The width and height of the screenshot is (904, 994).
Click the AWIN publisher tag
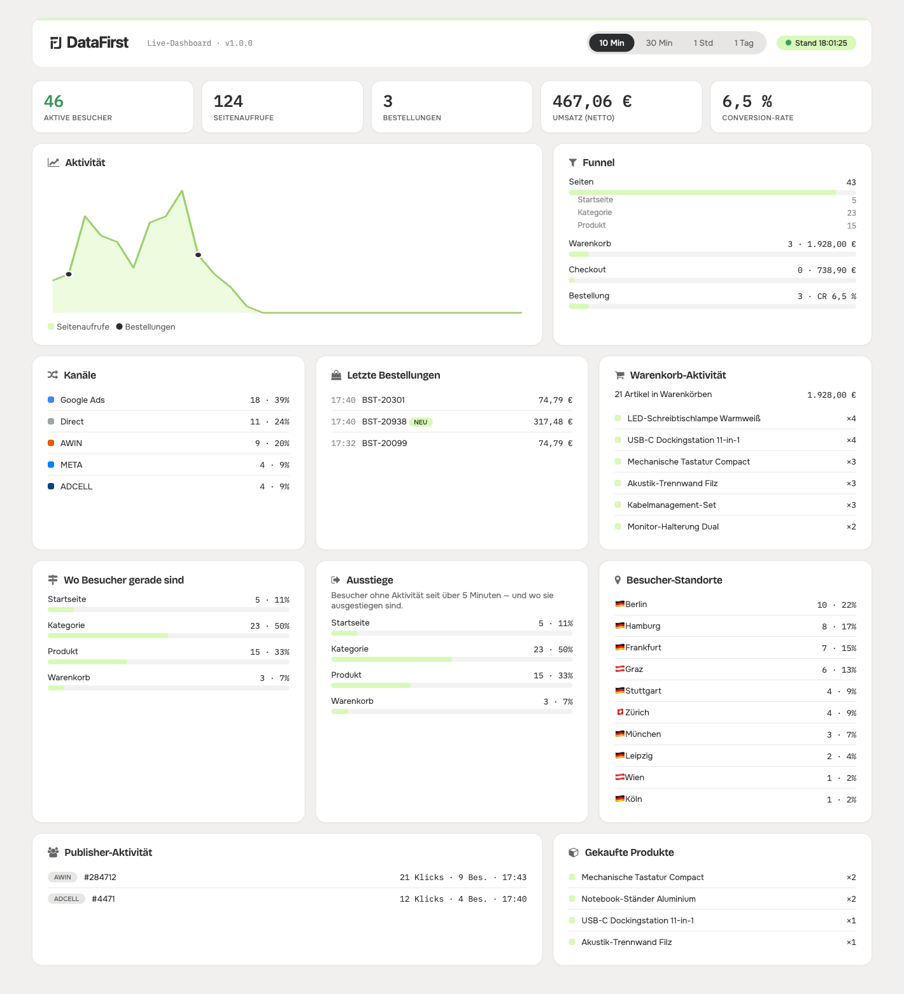62,877
